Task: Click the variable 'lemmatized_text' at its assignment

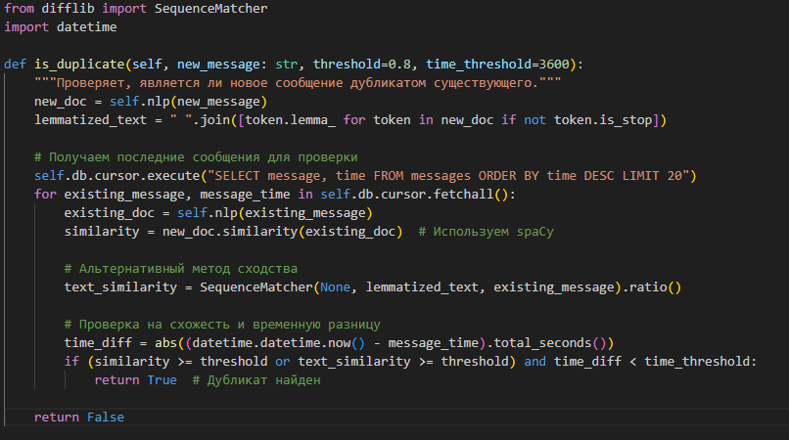Action: [91, 120]
